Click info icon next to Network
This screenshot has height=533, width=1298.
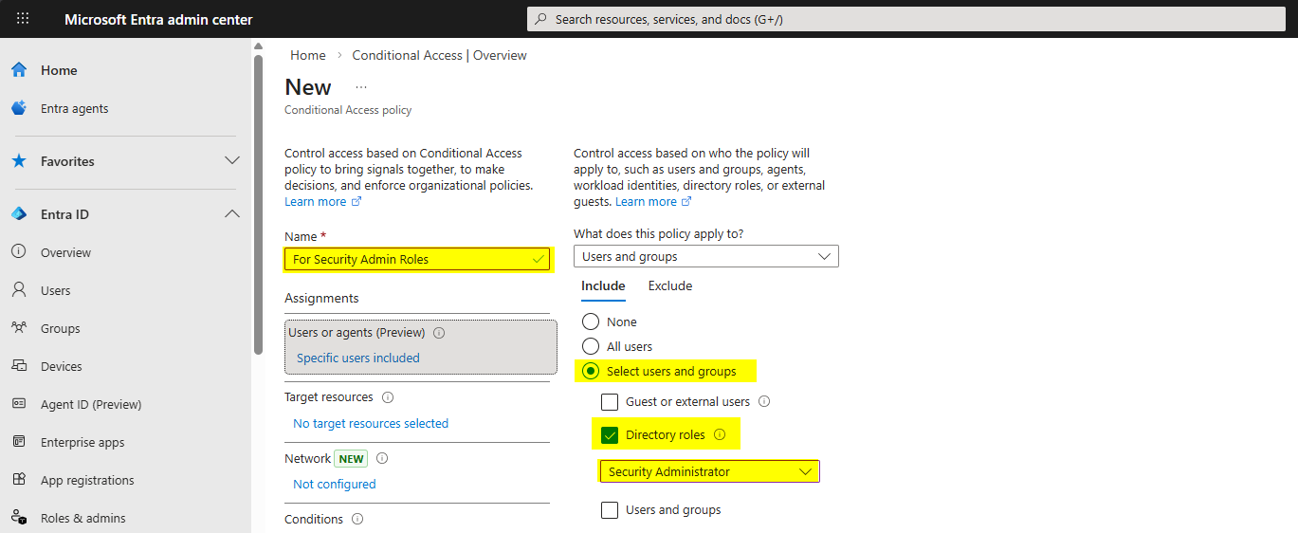tap(382, 458)
